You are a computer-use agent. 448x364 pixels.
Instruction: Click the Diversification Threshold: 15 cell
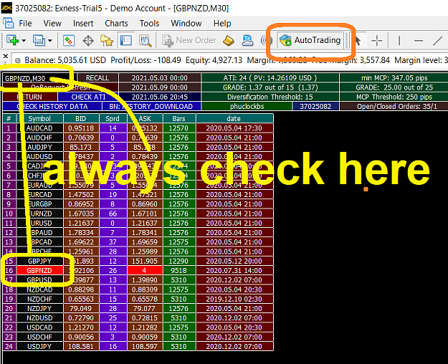click(270, 97)
